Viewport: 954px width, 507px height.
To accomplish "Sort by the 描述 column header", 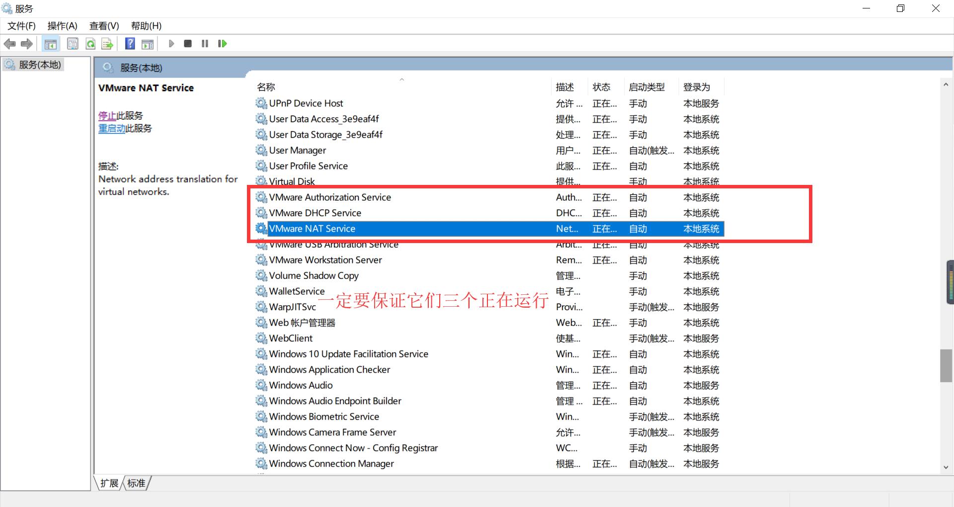I will tap(569, 87).
